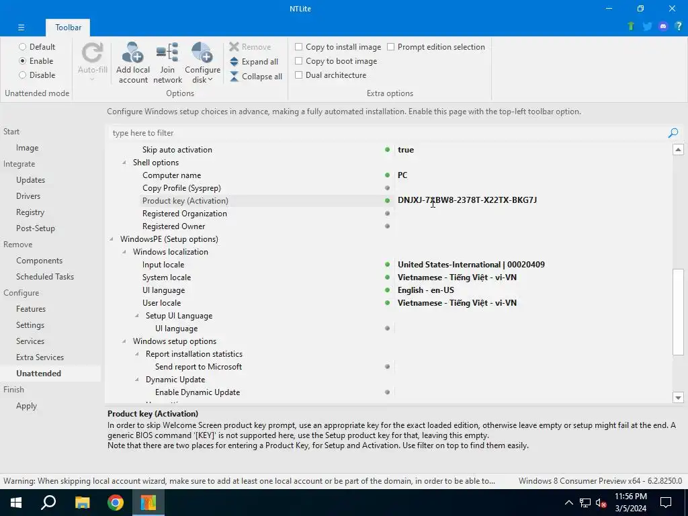Open Image page in sidebar
Image resolution: width=688 pixels, height=516 pixels.
click(27, 148)
